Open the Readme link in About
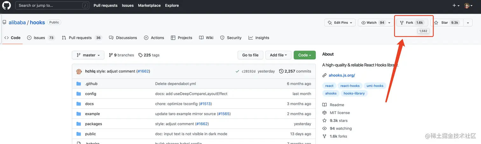 (333, 105)
